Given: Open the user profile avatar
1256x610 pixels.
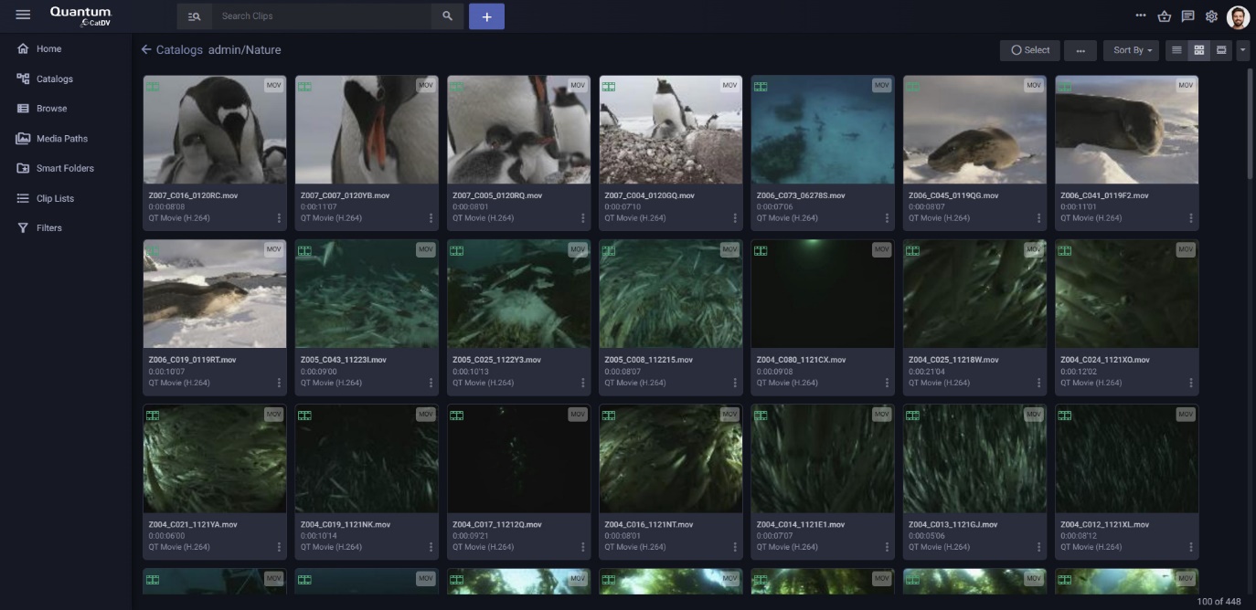Looking at the screenshot, I should pos(1238,16).
